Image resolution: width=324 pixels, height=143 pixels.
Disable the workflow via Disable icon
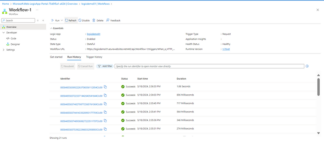(x=80, y=20)
